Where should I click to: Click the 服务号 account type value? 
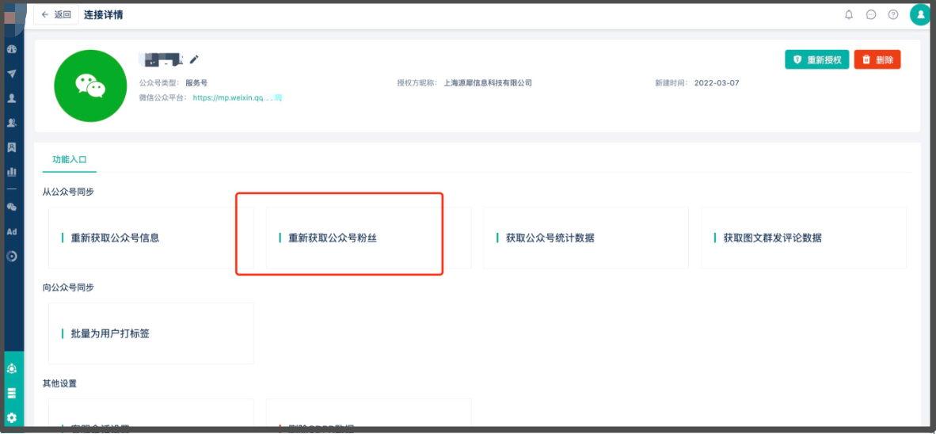point(196,83)
